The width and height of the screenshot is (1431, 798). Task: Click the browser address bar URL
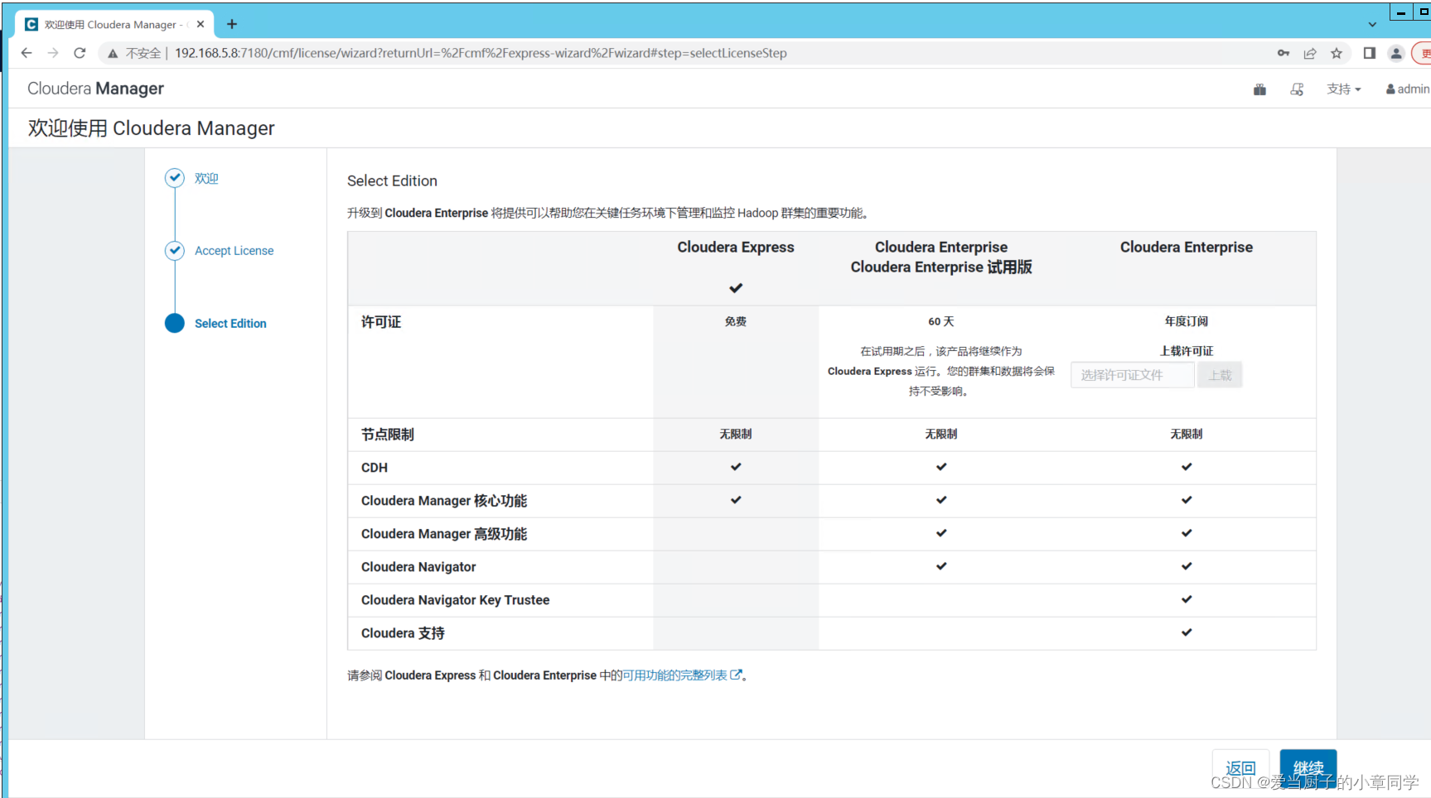click(481, 53)
